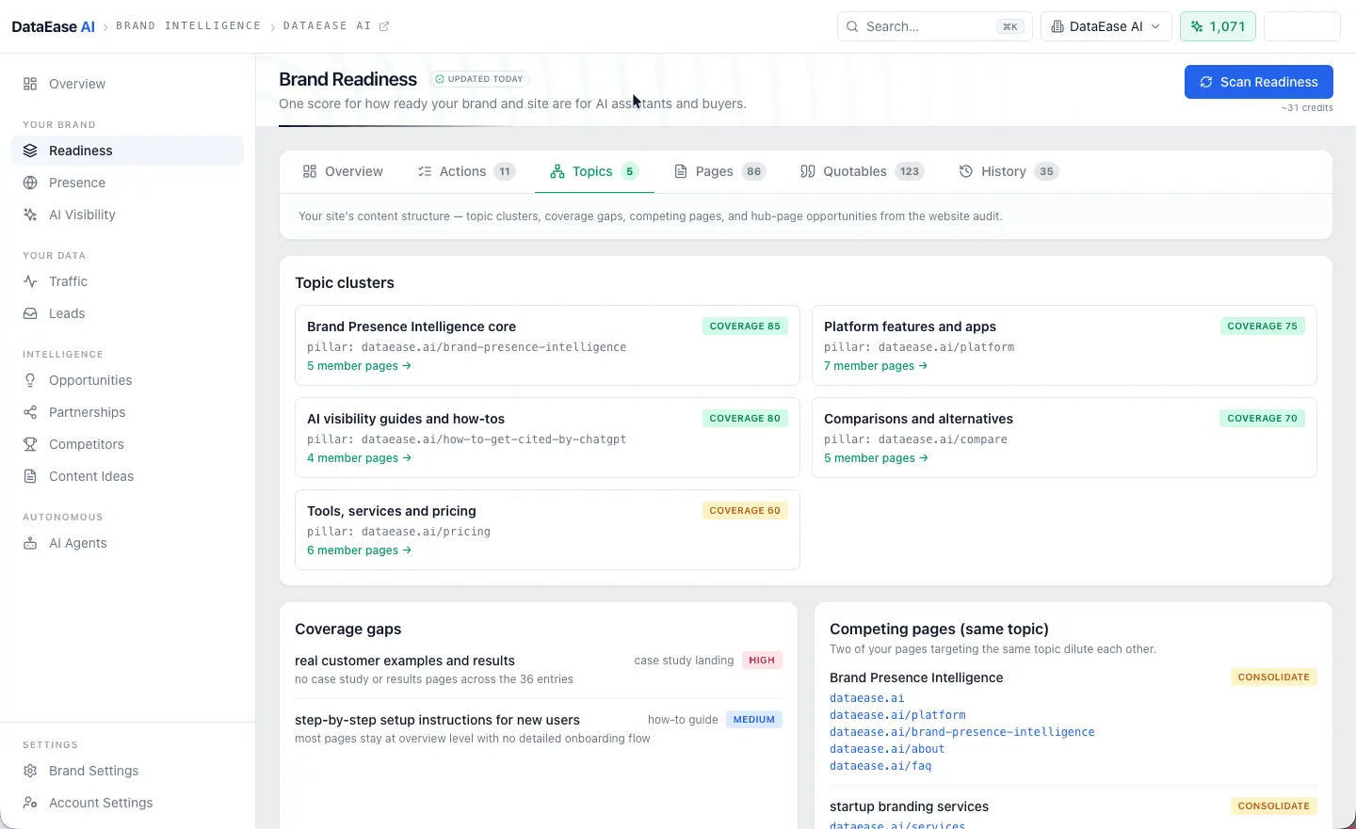Click the History clock icon in tabs

(965, 171)
